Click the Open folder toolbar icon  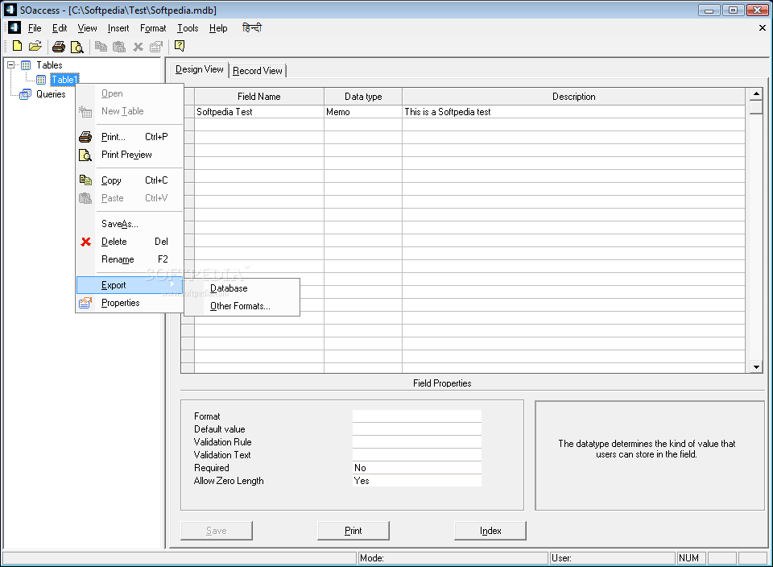[x=35, y=47]
